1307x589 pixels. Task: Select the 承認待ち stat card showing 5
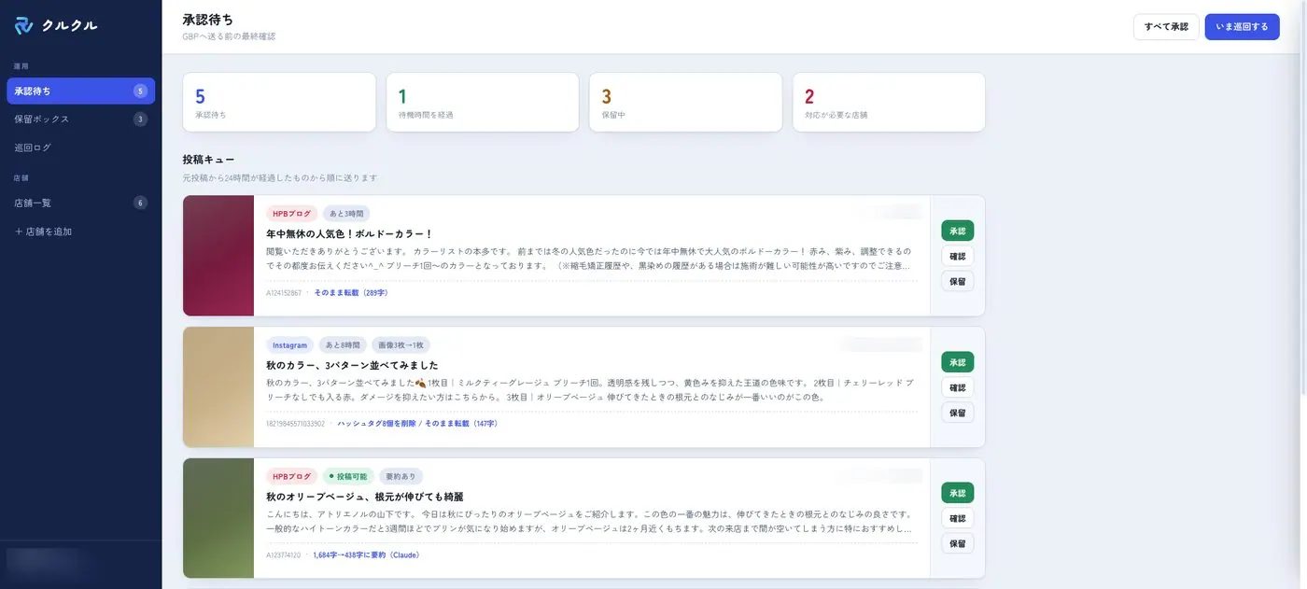click(x=279, y=103)
